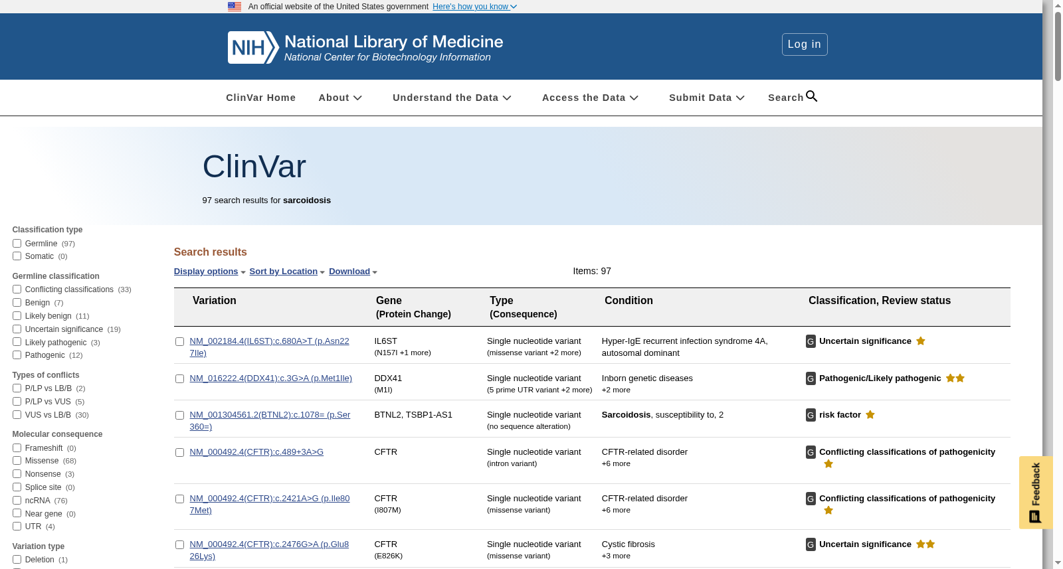
Task: Click review stars for CFTR c.2476G>A Uncertain significance
Action: (x=925, y=544)
